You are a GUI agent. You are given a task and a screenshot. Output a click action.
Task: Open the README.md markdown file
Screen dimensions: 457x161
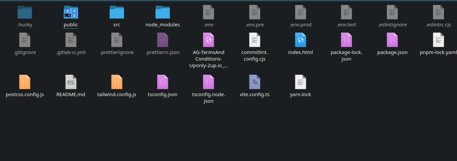(71, 82)
